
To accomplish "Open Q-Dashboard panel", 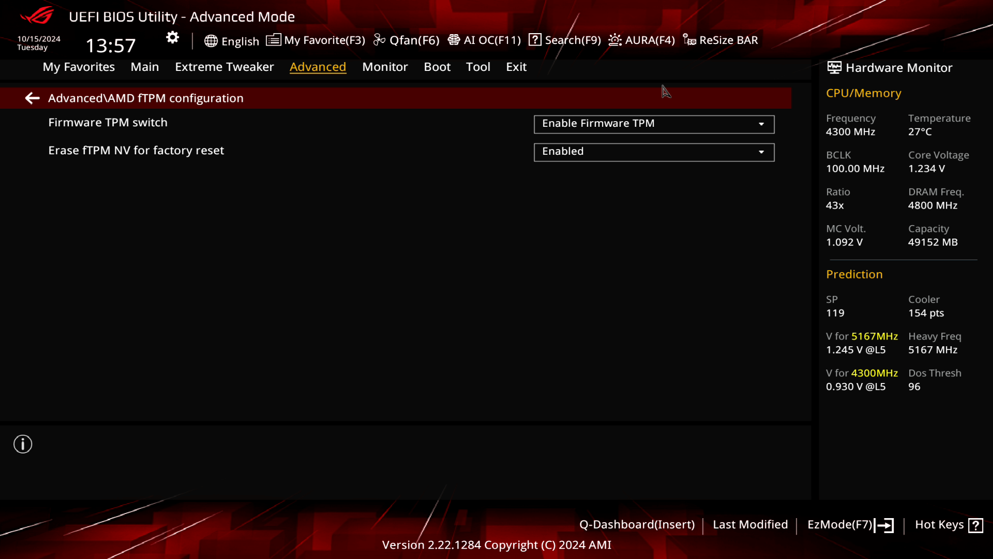I will [x=637, y=524].
